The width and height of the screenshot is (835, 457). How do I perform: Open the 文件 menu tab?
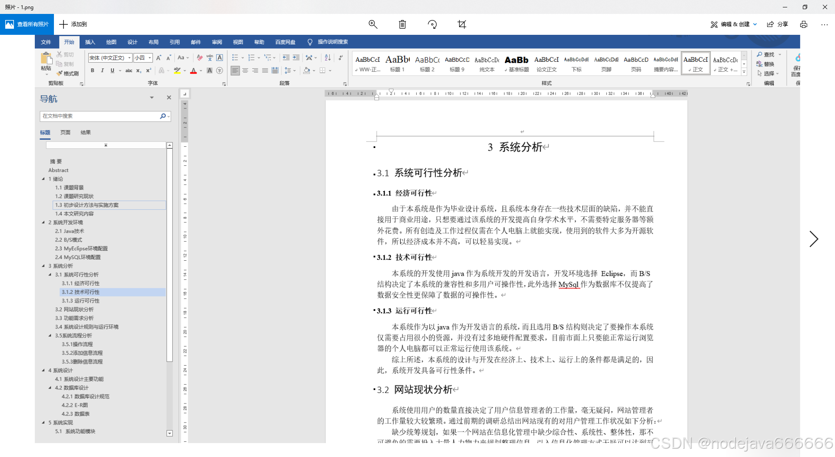(46, 42)
